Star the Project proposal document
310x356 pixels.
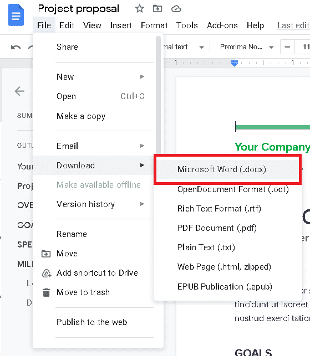(139, 9)
